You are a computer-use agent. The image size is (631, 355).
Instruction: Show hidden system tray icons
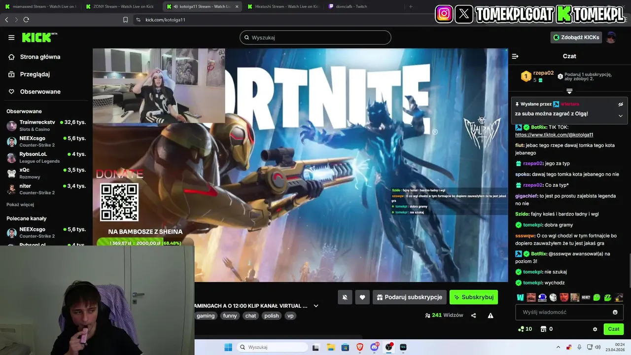click(x=559, y=347)
